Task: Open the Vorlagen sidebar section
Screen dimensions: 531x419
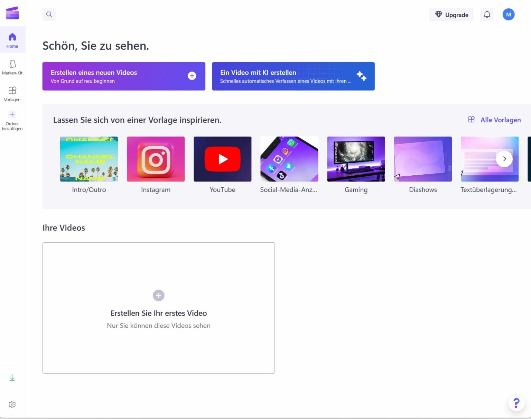Action: point(12,93)
